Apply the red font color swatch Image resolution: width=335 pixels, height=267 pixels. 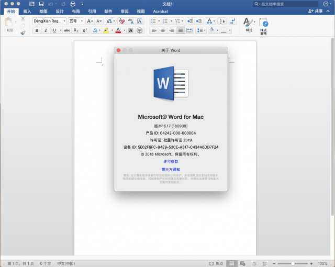[118, 30]
